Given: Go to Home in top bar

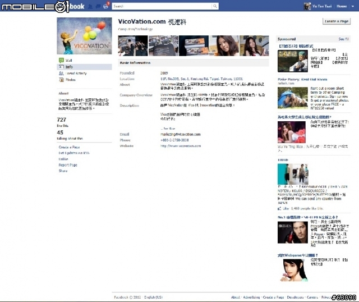Looking at the screenshot, I should 342,6.
